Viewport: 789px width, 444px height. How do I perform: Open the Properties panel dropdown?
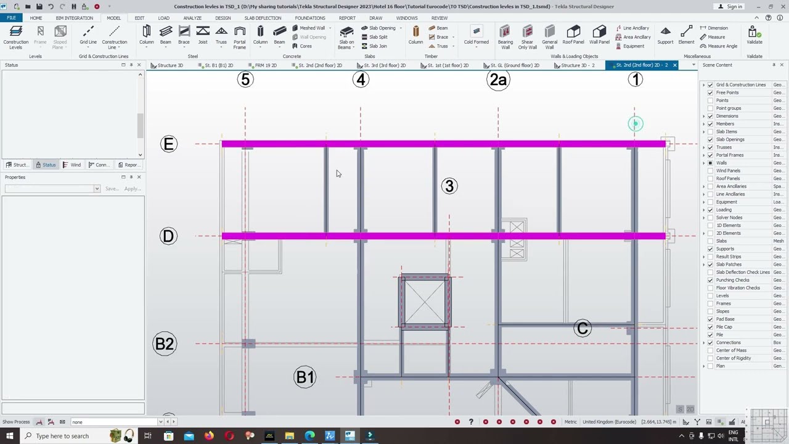[97, 189]
